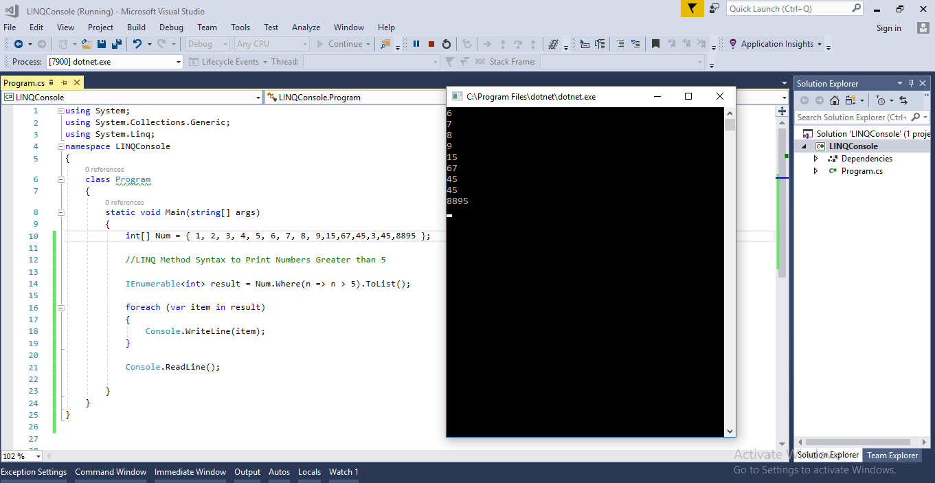Image resolution: width=935 pixels, height=483 pixels.
Task: Toggle a bookmark with the bookmark icon
Action: point(655,44)
